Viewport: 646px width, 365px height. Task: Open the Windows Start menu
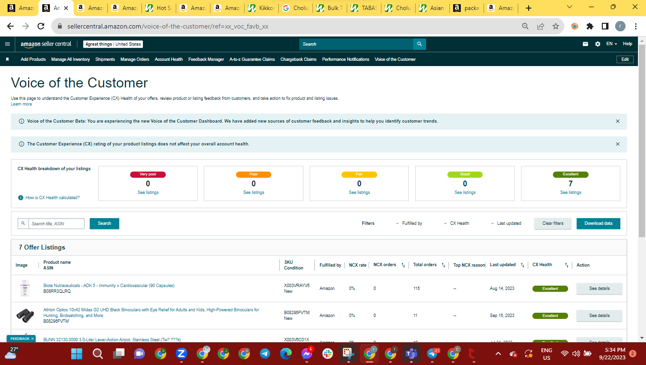click(76, 354)
